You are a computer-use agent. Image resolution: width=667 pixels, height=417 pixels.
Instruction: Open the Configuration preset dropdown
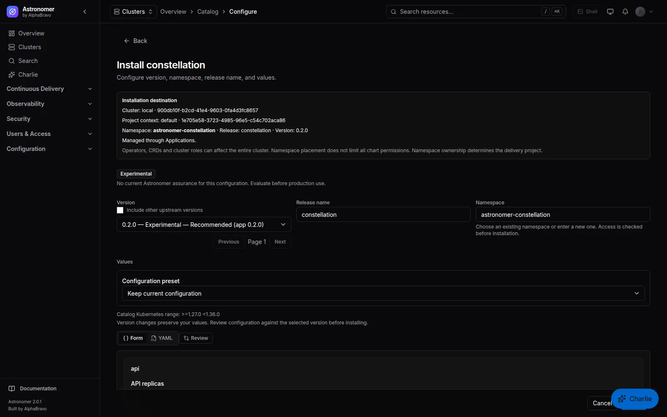tap(383, 294)
